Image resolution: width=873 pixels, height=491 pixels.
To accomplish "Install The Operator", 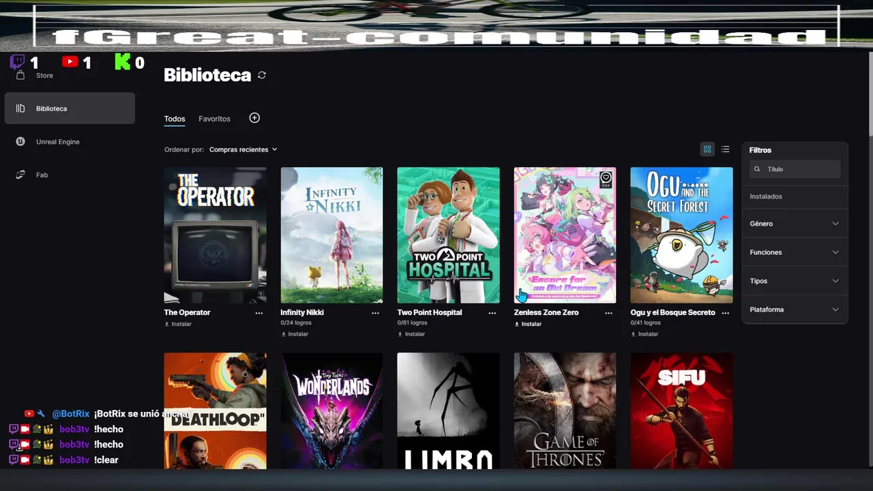I will point(178,324).
